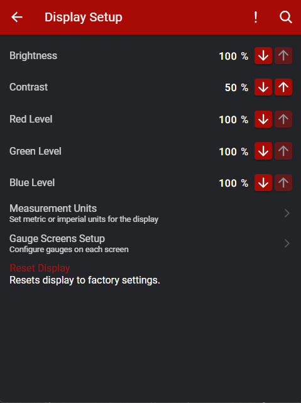Expand the Measurement Units chevron
This screenshot has height=403, width=301.
287,213
